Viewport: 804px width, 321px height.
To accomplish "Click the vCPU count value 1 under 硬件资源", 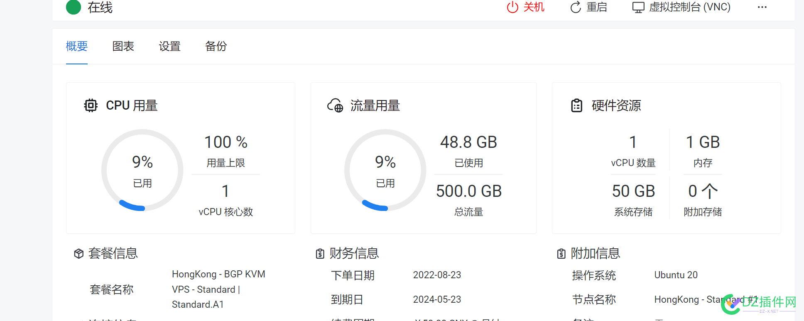I will pos(633,142).
